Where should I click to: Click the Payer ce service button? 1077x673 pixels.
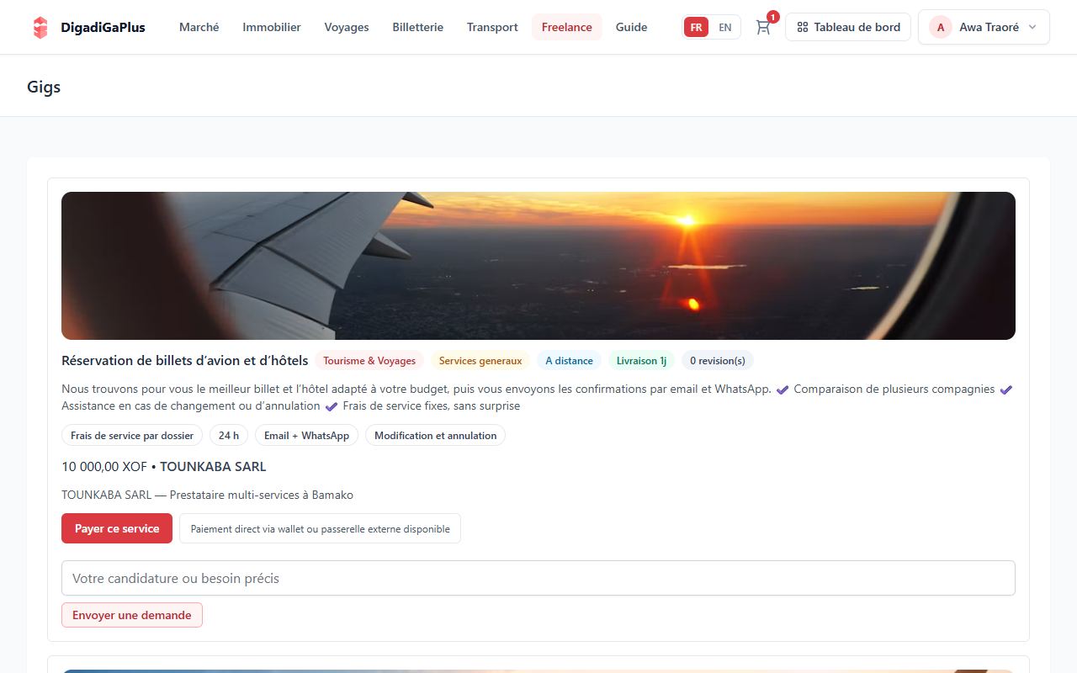coord(117,528)
